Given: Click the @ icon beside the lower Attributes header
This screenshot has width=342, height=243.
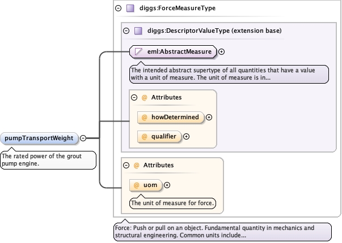Looking at the screenshot, I should [x=136, y=165].
